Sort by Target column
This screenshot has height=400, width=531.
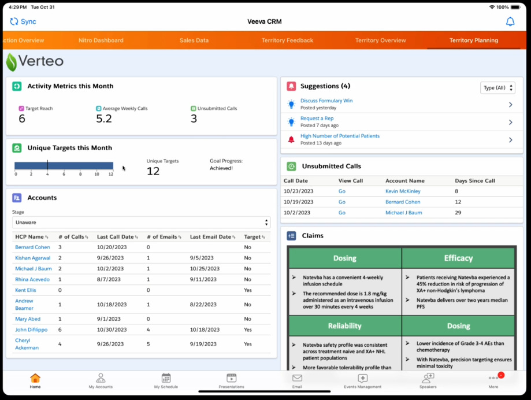pyautogui.click(x=254, y=237)
